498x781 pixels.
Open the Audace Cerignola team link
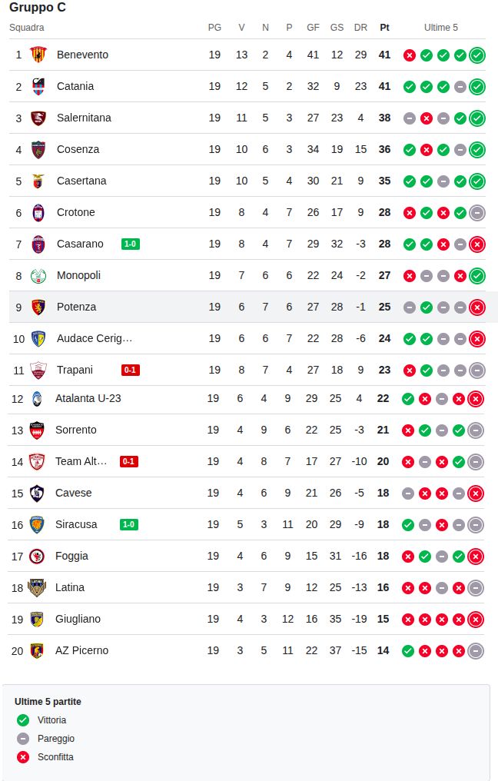95,338
